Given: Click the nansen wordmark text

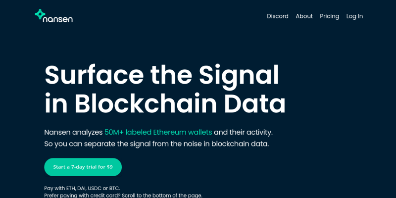Looking at the screenshot, I should pos(58,19).
